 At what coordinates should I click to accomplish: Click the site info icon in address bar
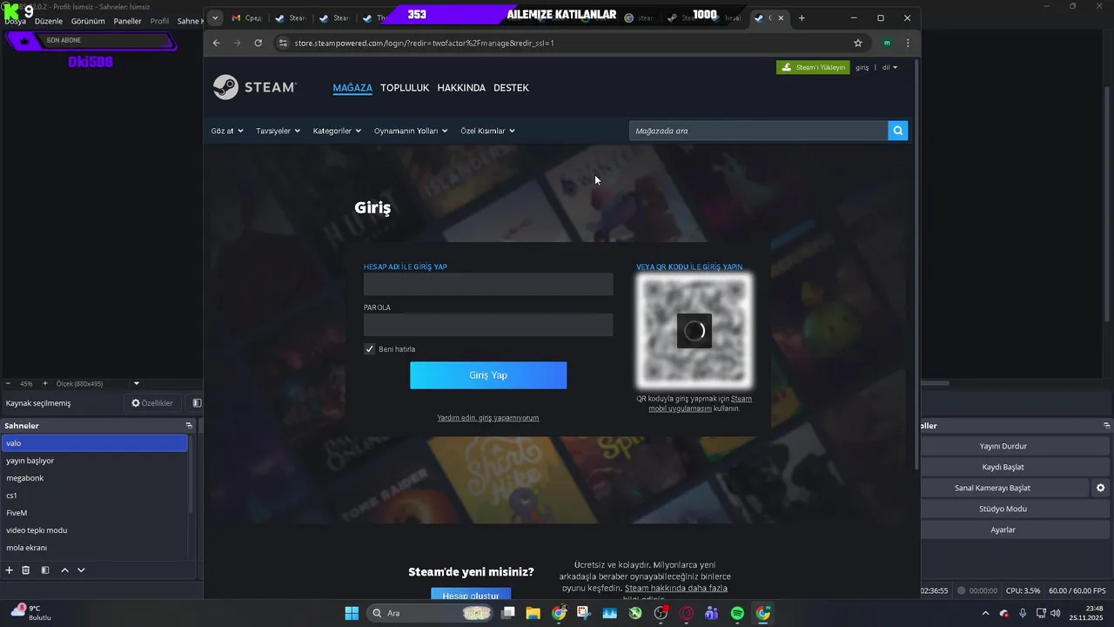click(282, 43)
